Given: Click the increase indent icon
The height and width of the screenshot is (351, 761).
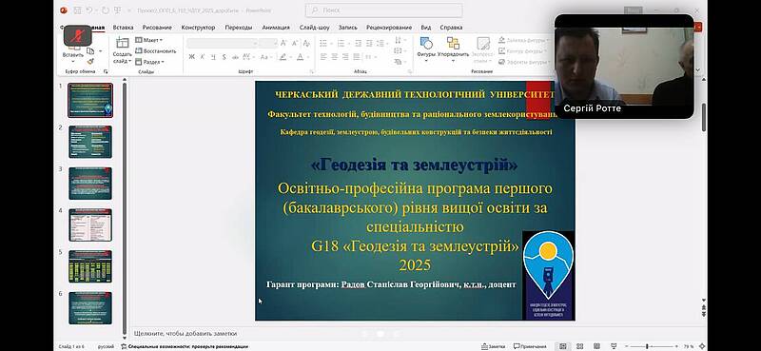Looking at the screenshot, I should click(369, 44).
